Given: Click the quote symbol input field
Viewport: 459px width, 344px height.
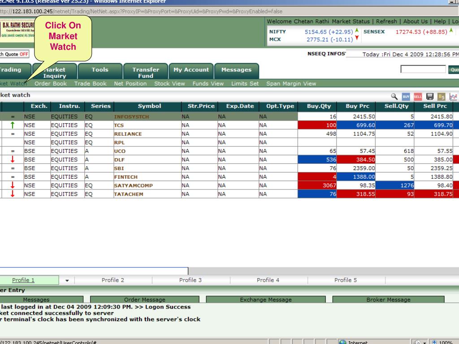Looking at the screenshot, I should click(423, 69).
